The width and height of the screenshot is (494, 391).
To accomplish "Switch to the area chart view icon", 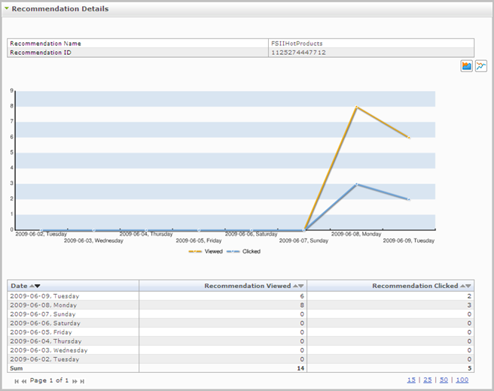I will tap(466, 66).
